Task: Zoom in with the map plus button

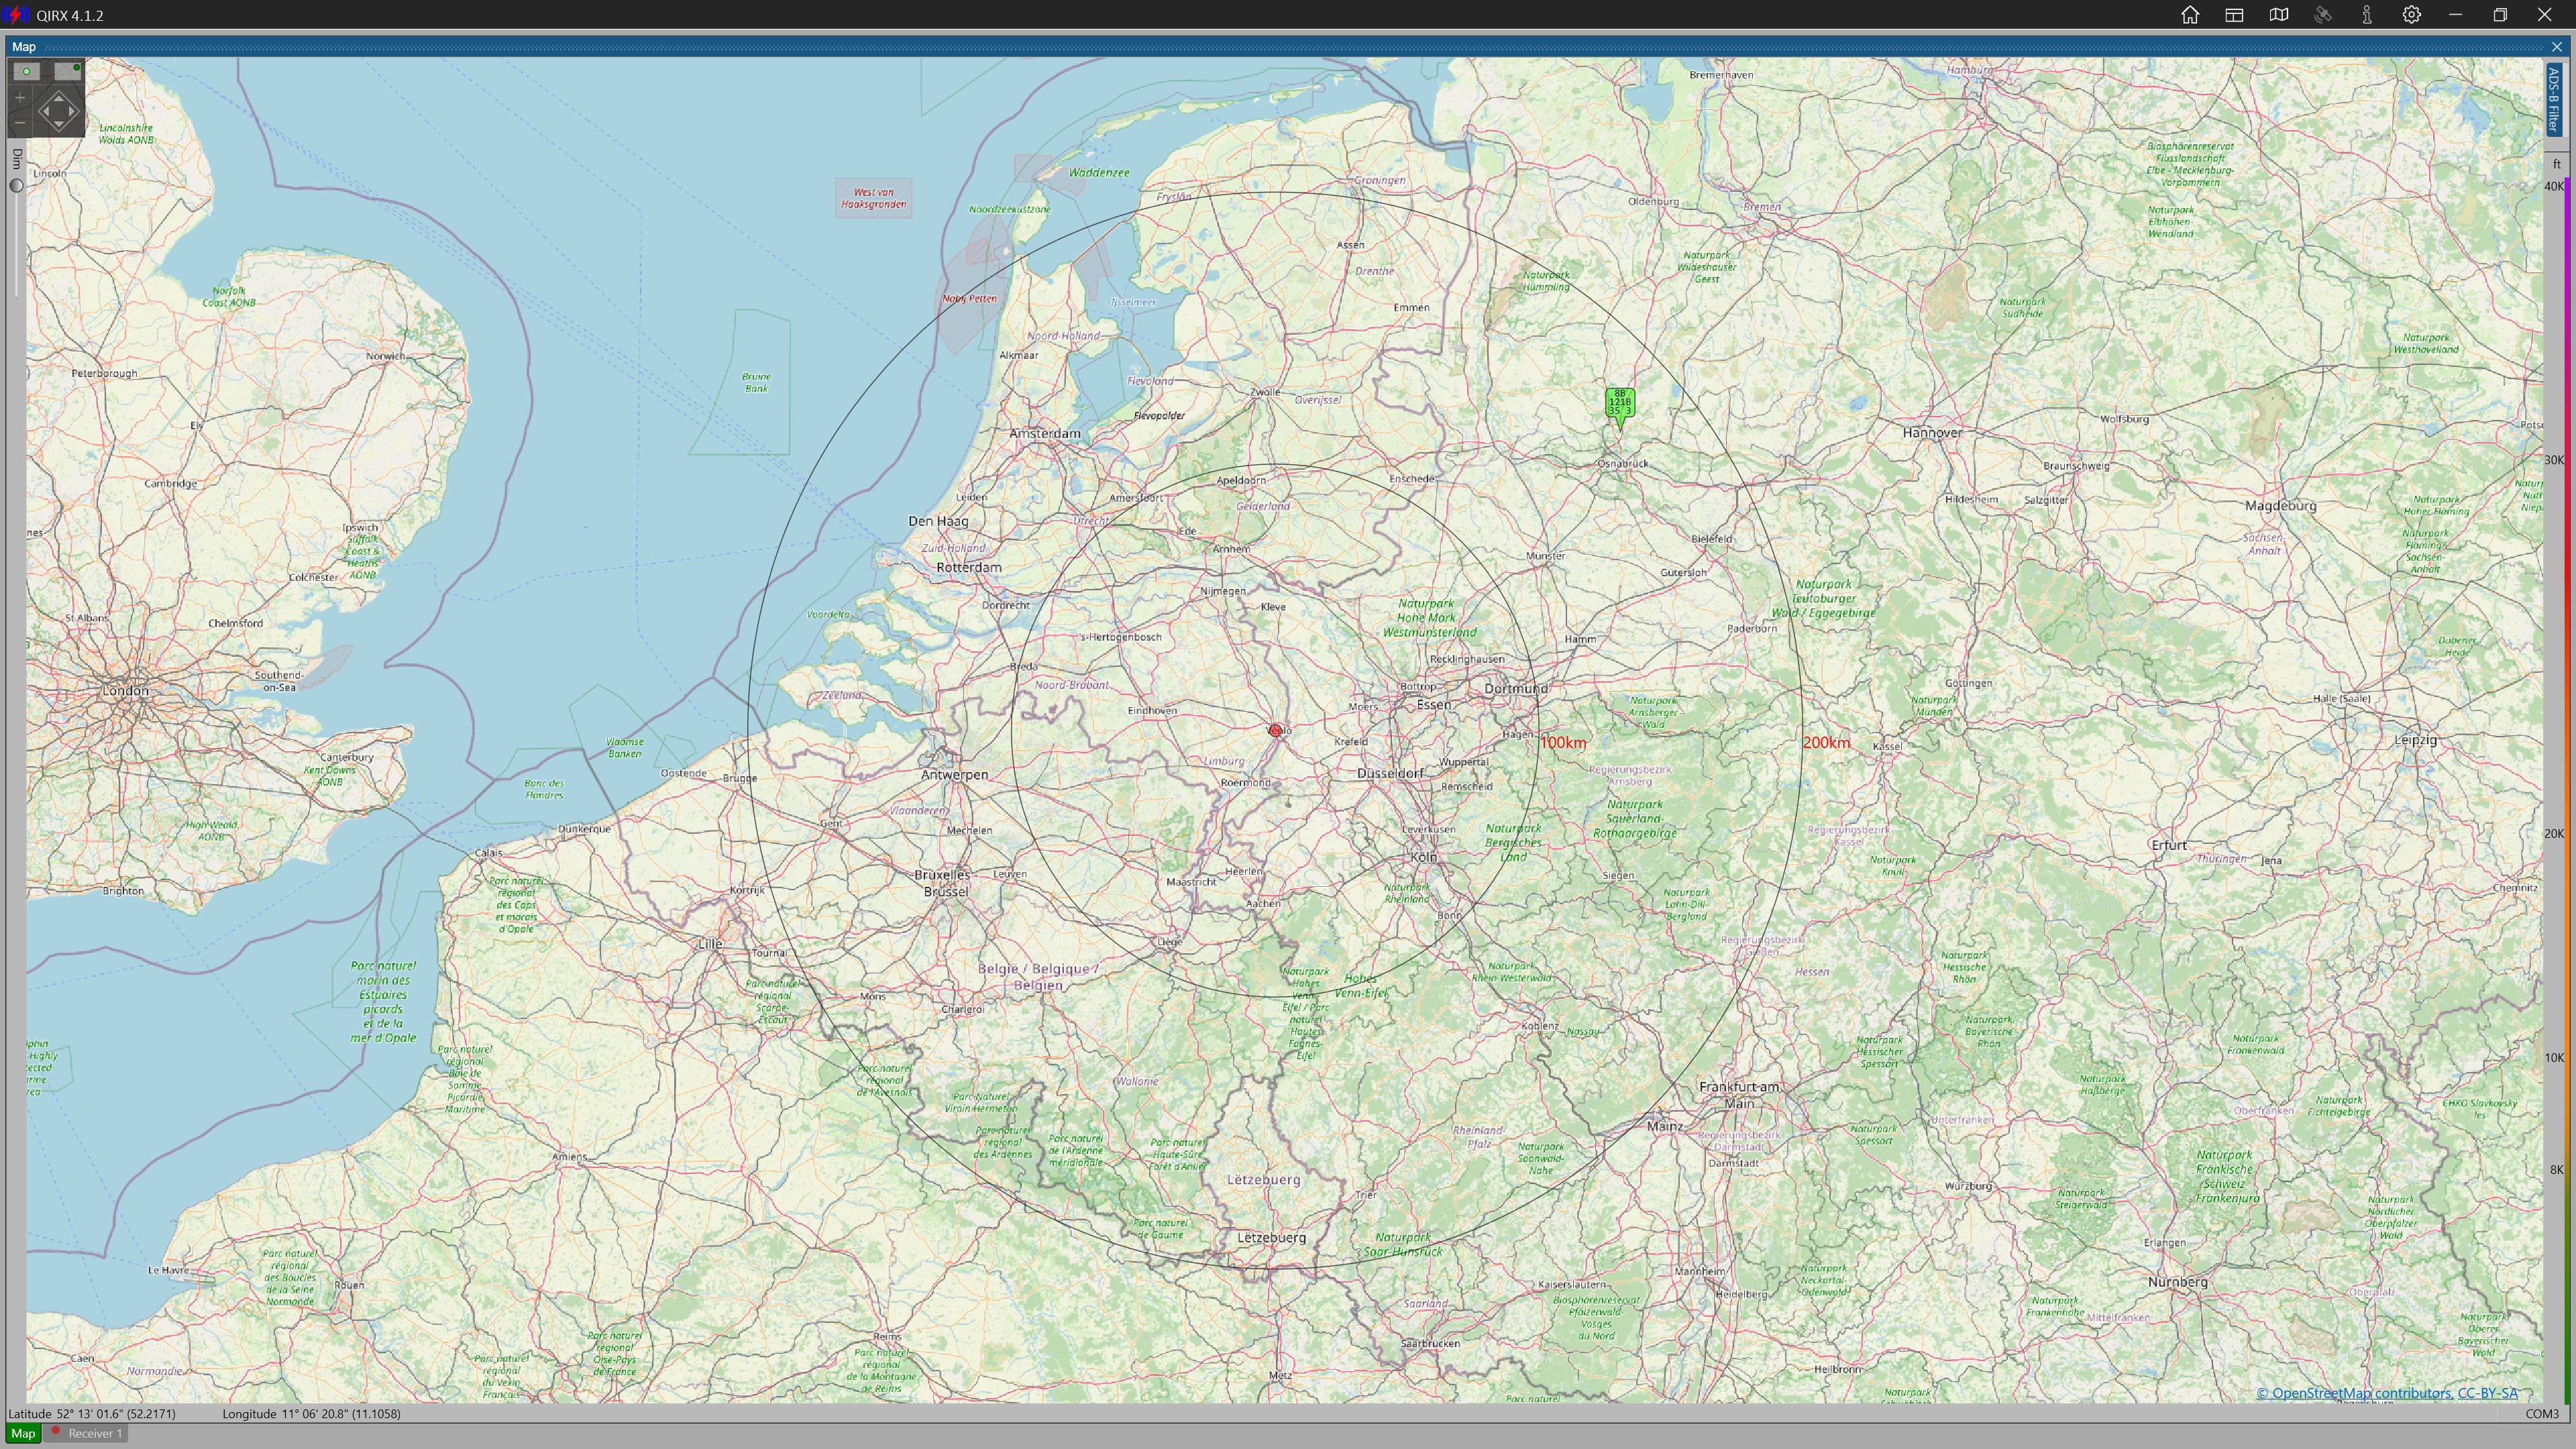Action: (x=20, y=98)
